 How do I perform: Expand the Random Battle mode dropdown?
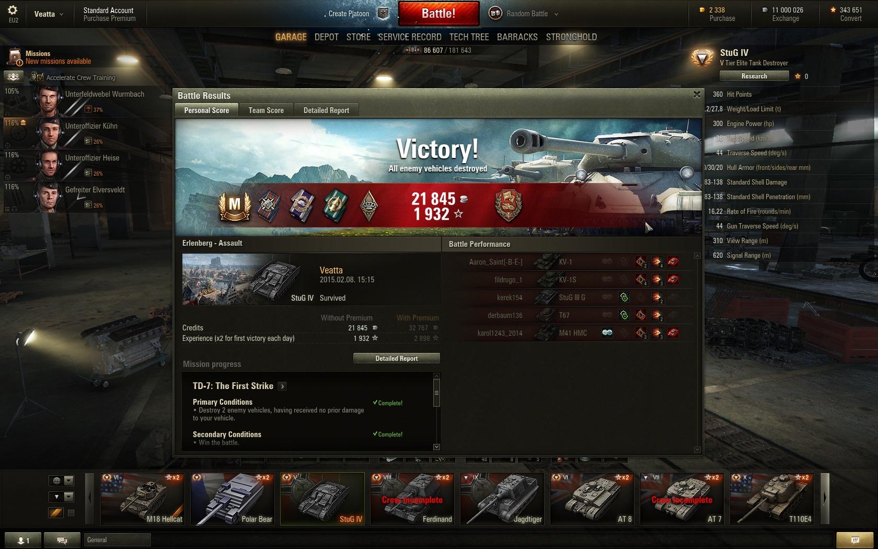[x=556, y=14]
